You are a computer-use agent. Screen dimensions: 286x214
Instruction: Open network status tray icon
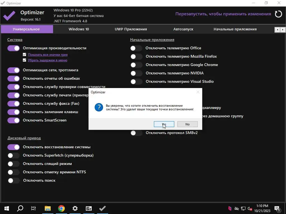[243, 208]
